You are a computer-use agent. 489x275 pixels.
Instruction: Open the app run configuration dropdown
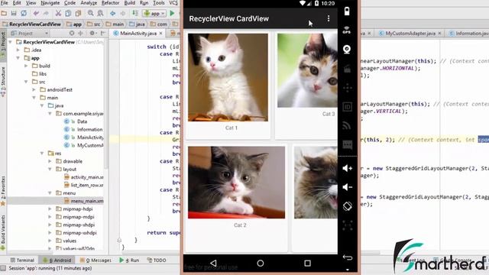(154, 14)
